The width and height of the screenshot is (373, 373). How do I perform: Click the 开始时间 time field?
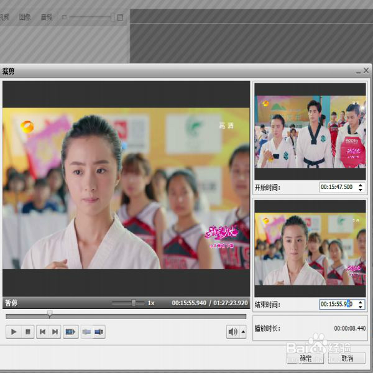click(x=338, y=187)
